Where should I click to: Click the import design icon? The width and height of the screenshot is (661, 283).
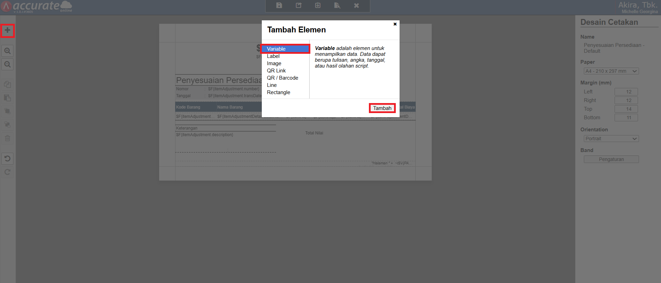click(x=318, y=6)
